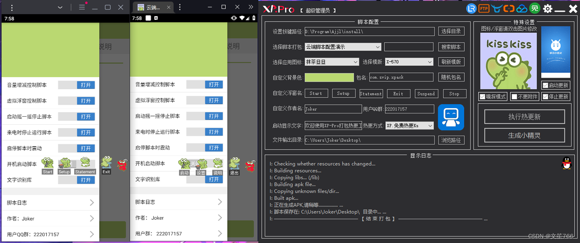Check the 不更附件 checkbox
The height and width of the screenshot is (243, 580).
coord(514,97)
